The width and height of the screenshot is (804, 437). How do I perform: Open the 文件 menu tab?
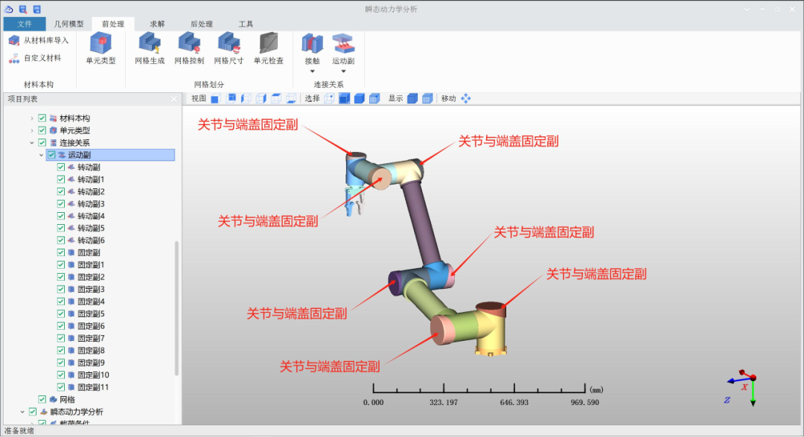[24, 24]
